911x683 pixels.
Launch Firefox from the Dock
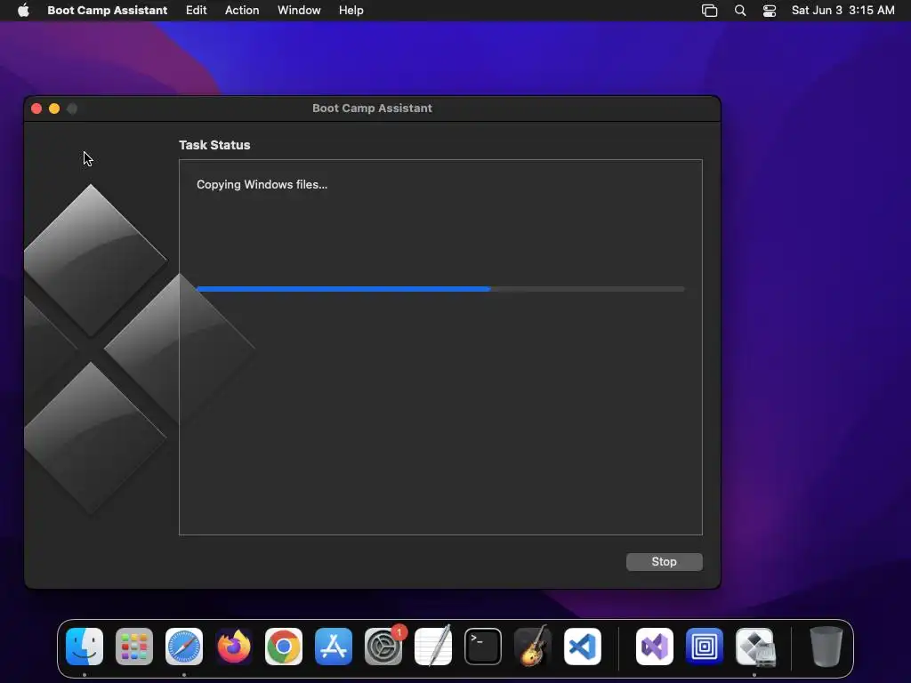point(234,647)
